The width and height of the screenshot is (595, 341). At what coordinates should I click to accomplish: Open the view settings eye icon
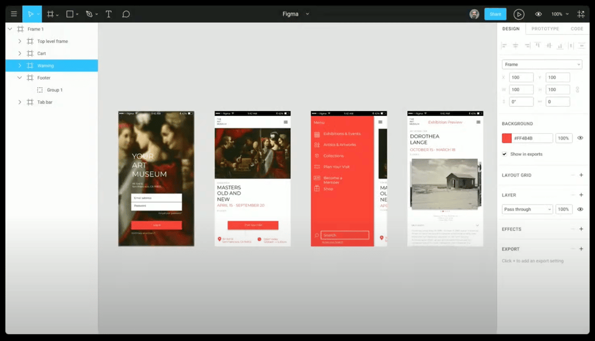tap(538, 14)
